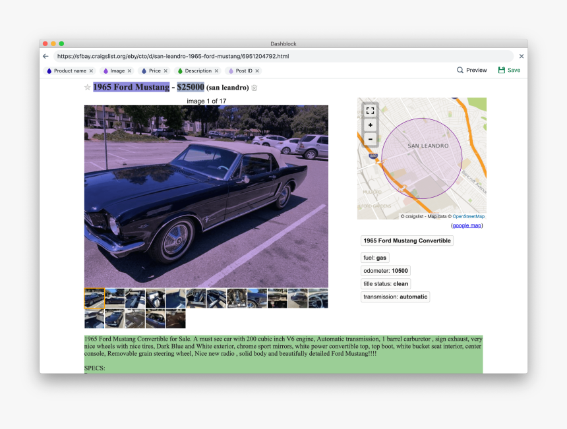Click the "transmission: automatic" attribute

click(395, 297)
